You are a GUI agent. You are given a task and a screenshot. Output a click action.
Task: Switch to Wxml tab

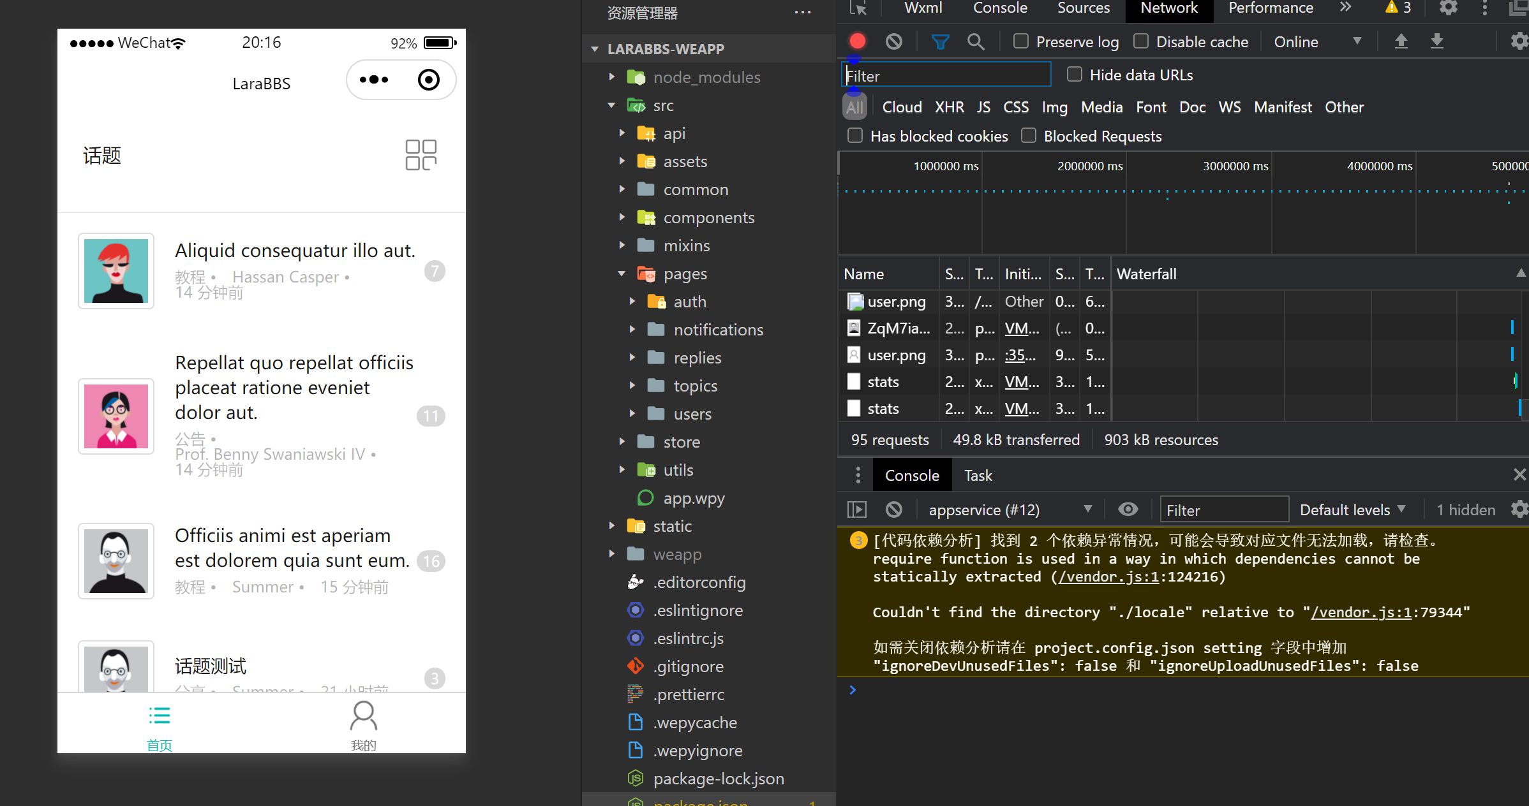[x=923, y=8]
